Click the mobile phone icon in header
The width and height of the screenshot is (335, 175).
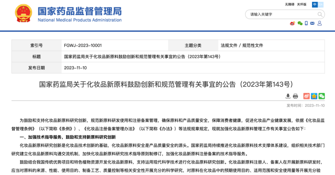point(306,23)
